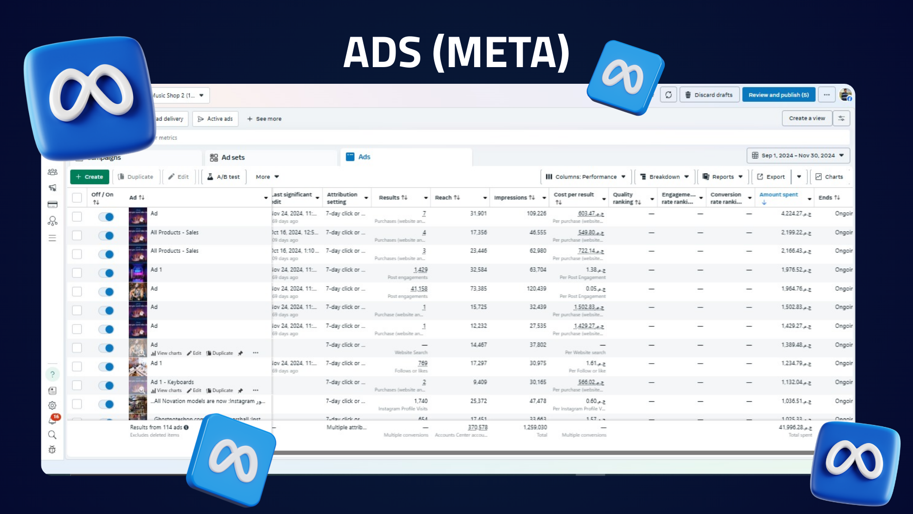Viewport: 913px width, 514px height.
Task: Toggle off first All Products - Sales ad
Action: (x=106, y=236)
